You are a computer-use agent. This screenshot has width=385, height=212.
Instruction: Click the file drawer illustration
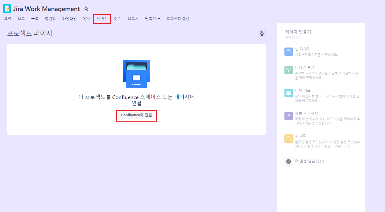tap(136, 74)
